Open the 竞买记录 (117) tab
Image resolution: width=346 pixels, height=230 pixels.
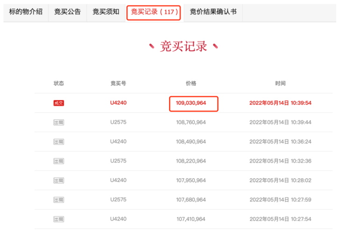[153, 12]
